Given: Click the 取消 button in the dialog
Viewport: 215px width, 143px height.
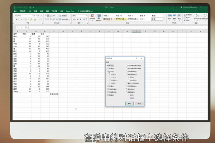Looking at the screenshot, I should pyautogui.click(x=139, y=103).
